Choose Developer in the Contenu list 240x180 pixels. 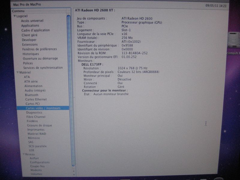(29, 40)
